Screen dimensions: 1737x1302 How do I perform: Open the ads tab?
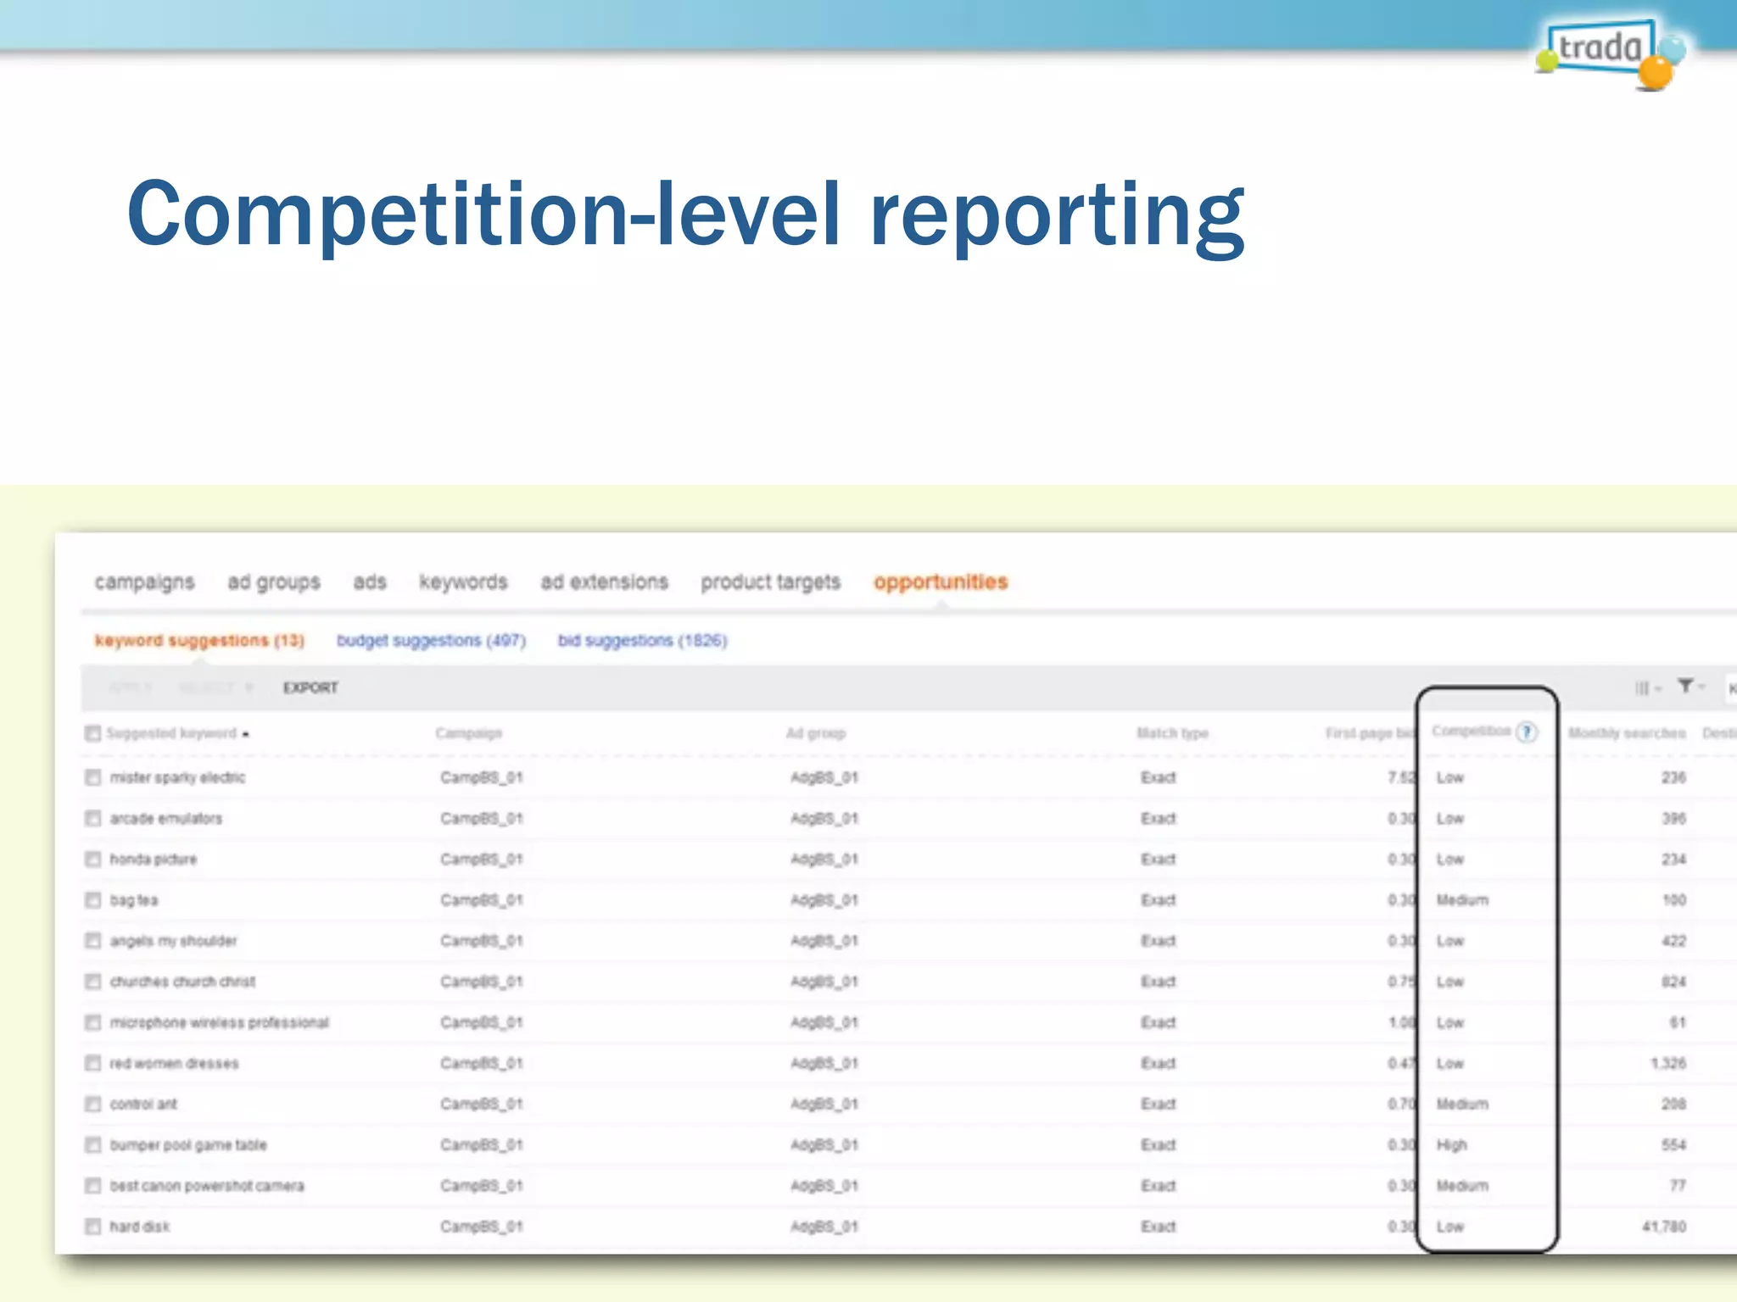370,582
